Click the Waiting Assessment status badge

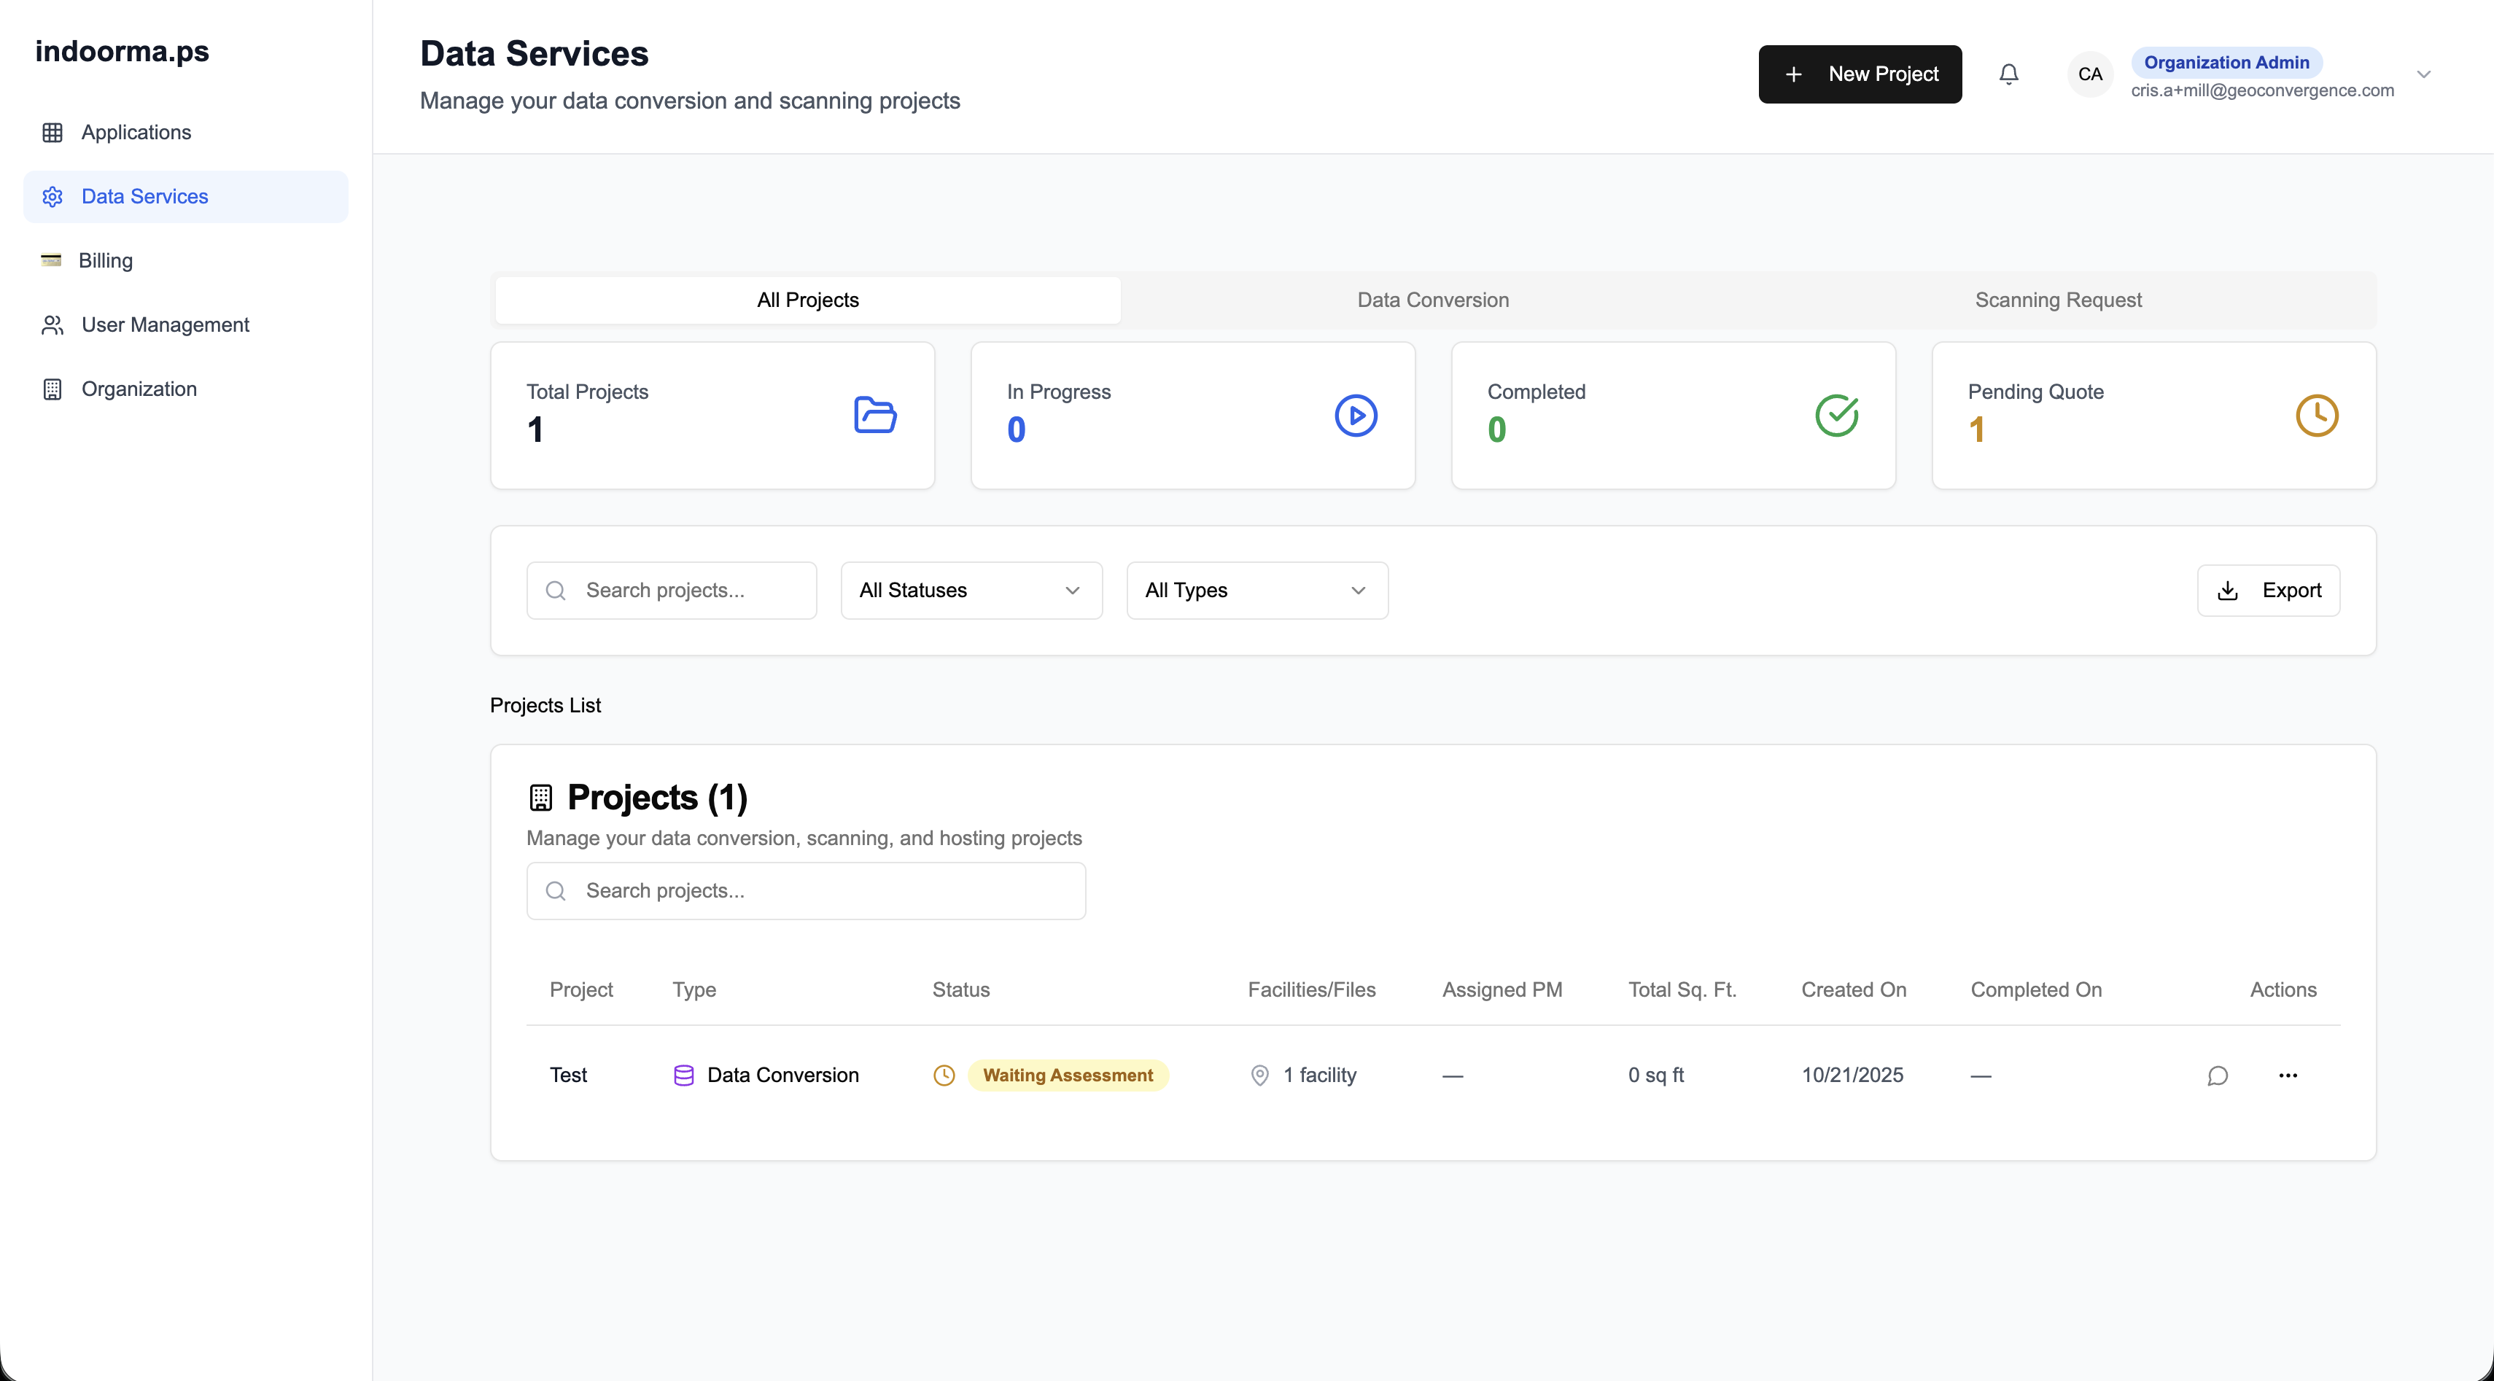(1068, 1075)
